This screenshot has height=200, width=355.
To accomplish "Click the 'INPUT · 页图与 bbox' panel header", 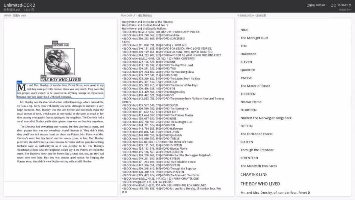I will coord(15,16).
